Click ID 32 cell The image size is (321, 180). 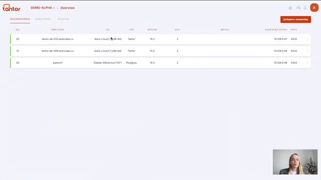pos(18,39)
